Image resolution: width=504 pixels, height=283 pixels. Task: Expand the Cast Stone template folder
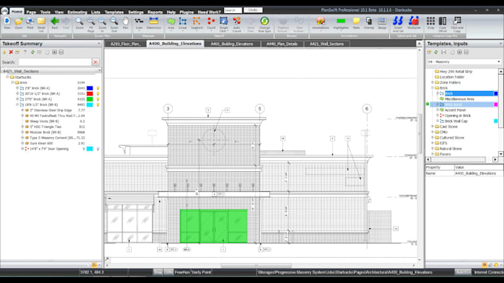pos(432,127)
